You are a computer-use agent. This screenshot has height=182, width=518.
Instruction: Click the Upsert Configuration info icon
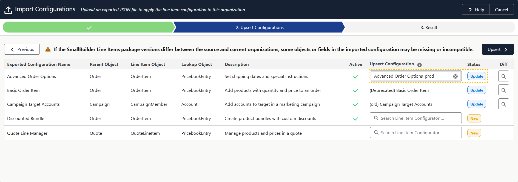pos(419,65)
